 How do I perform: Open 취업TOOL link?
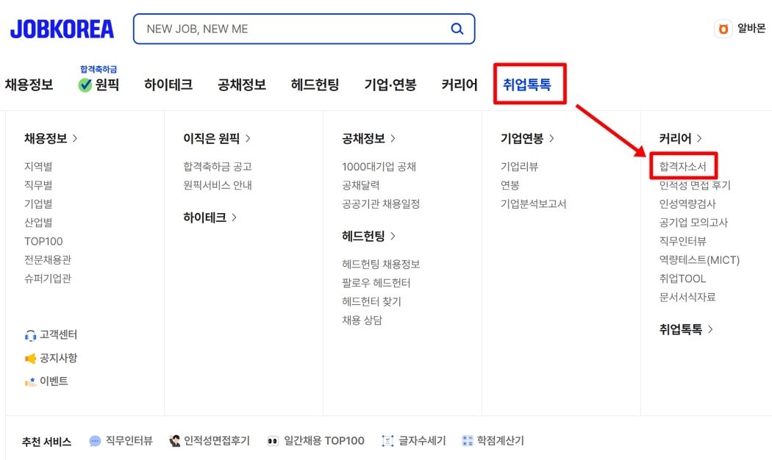click(x=683, y=278)
